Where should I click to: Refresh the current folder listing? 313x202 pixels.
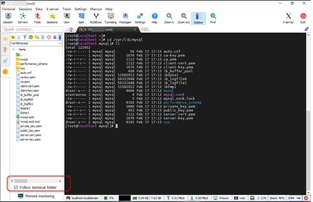tap(31, 37)
